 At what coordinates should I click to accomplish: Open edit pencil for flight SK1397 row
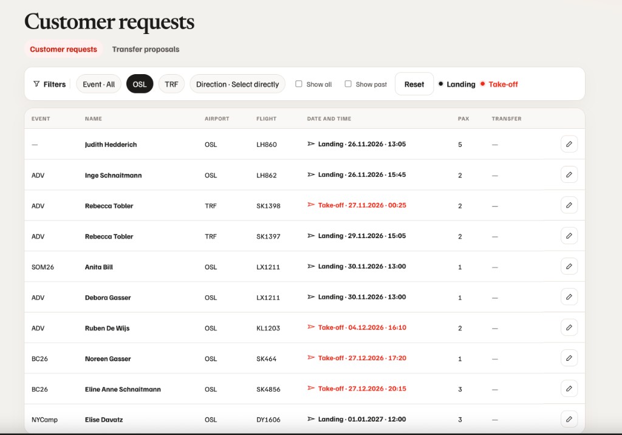569,236
